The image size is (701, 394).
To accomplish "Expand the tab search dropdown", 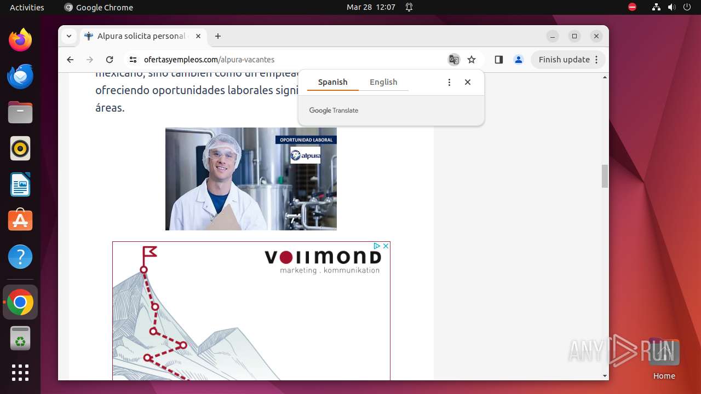I will point(69,36).
